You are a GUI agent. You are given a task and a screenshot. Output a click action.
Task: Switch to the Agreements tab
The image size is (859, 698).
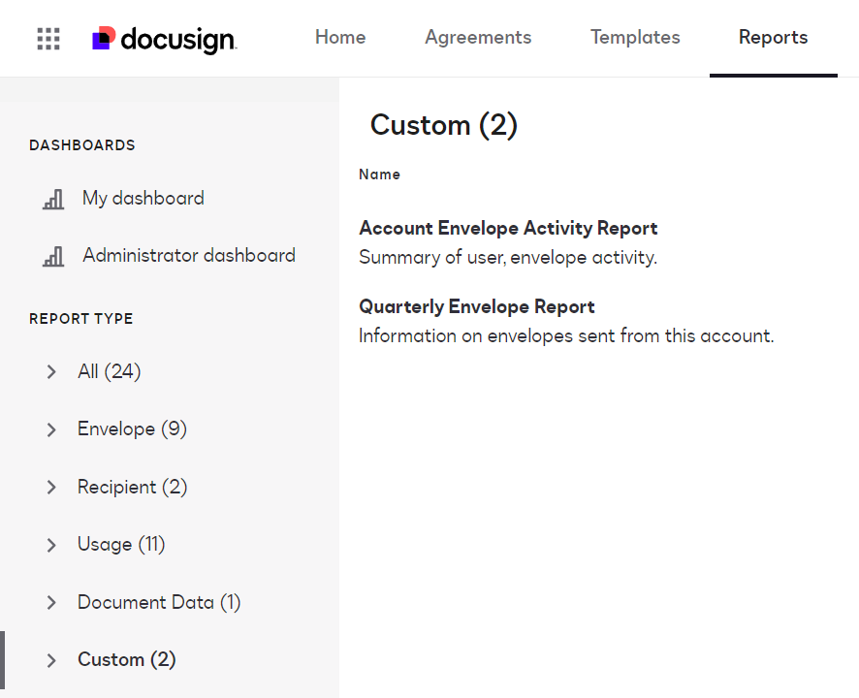pos(478,38)
